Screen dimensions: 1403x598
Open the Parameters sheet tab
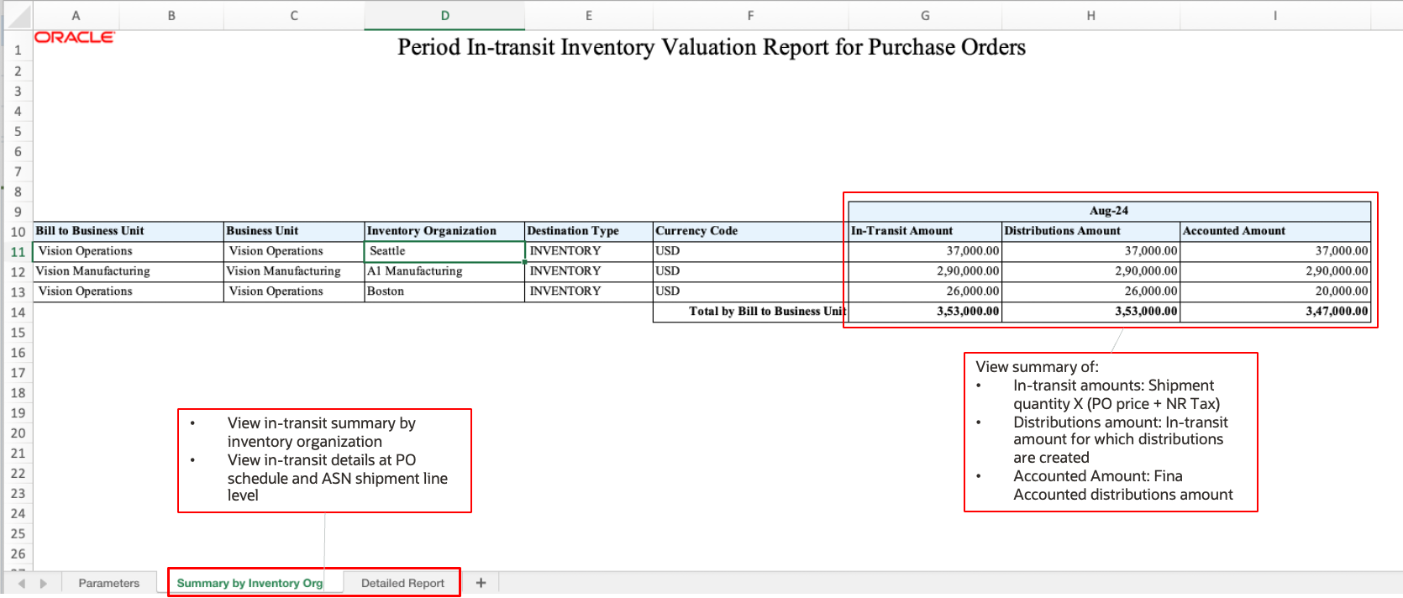(109, 583)
